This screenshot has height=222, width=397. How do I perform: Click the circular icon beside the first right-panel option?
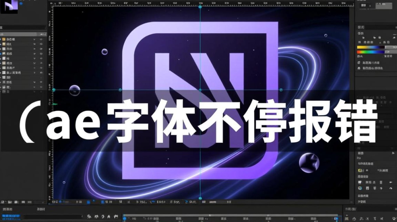coord(359,63)
